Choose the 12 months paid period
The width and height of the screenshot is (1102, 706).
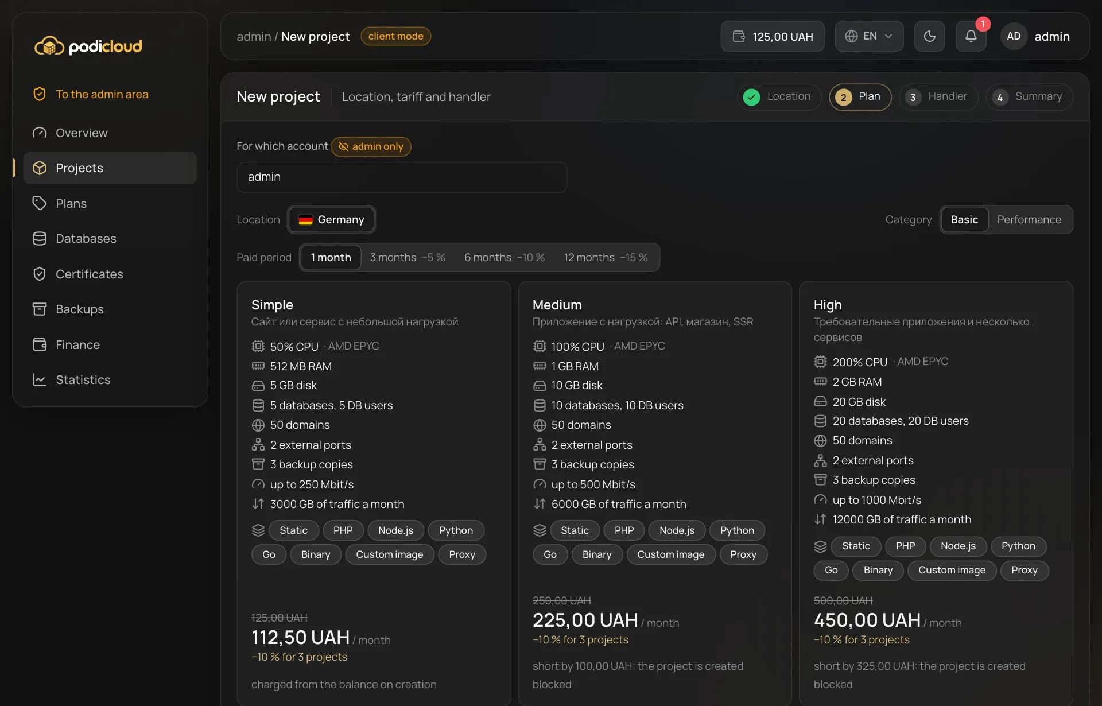pyautogui.click(x=606, y=257)
